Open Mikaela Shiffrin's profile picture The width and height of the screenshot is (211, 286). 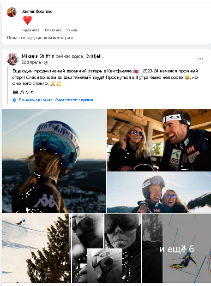click(x=13, y=60)
